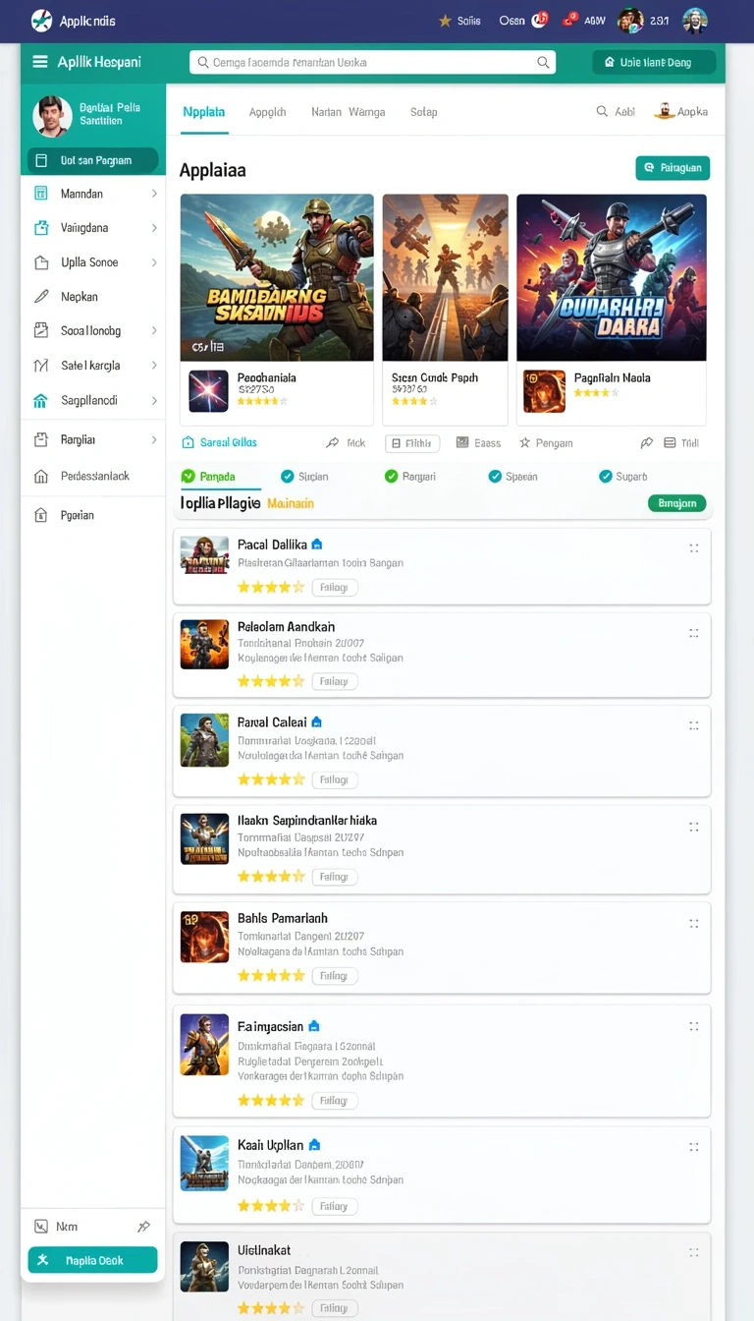Click the Applkndis logo icon in the top bar

(41, 20)
